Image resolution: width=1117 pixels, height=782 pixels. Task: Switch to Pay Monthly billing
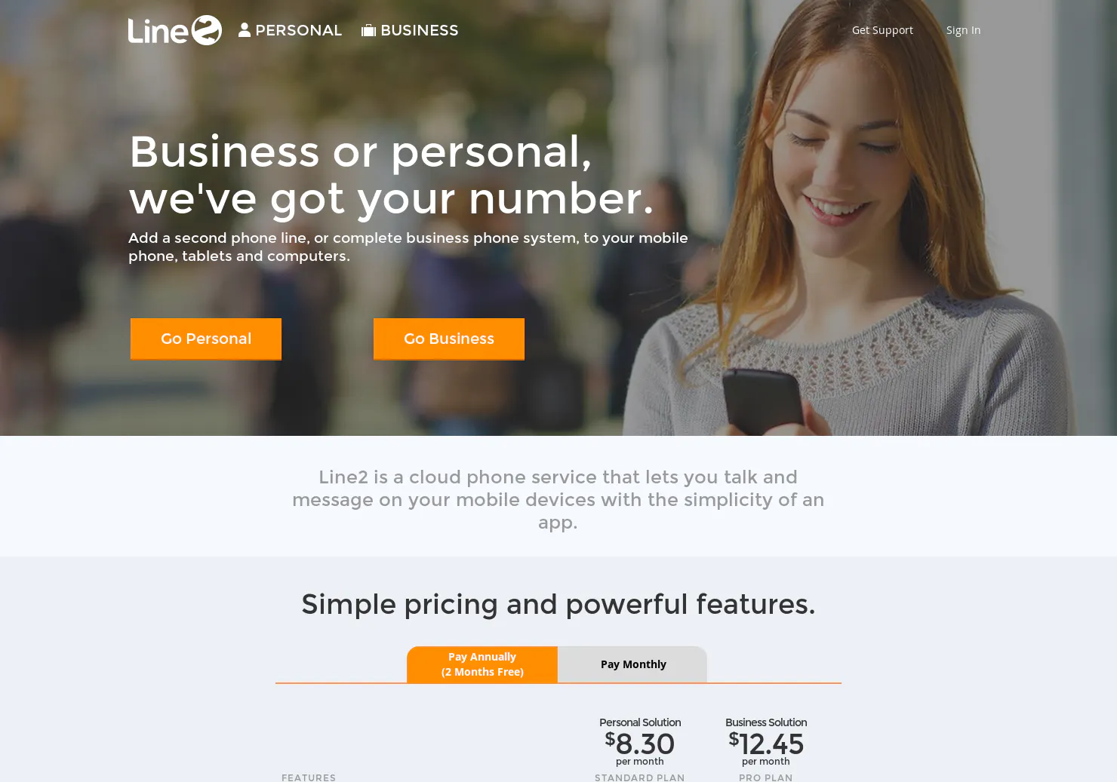[632, 664]
